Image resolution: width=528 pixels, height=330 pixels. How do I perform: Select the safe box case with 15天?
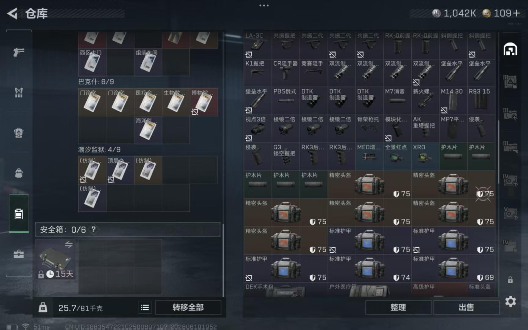56,259
